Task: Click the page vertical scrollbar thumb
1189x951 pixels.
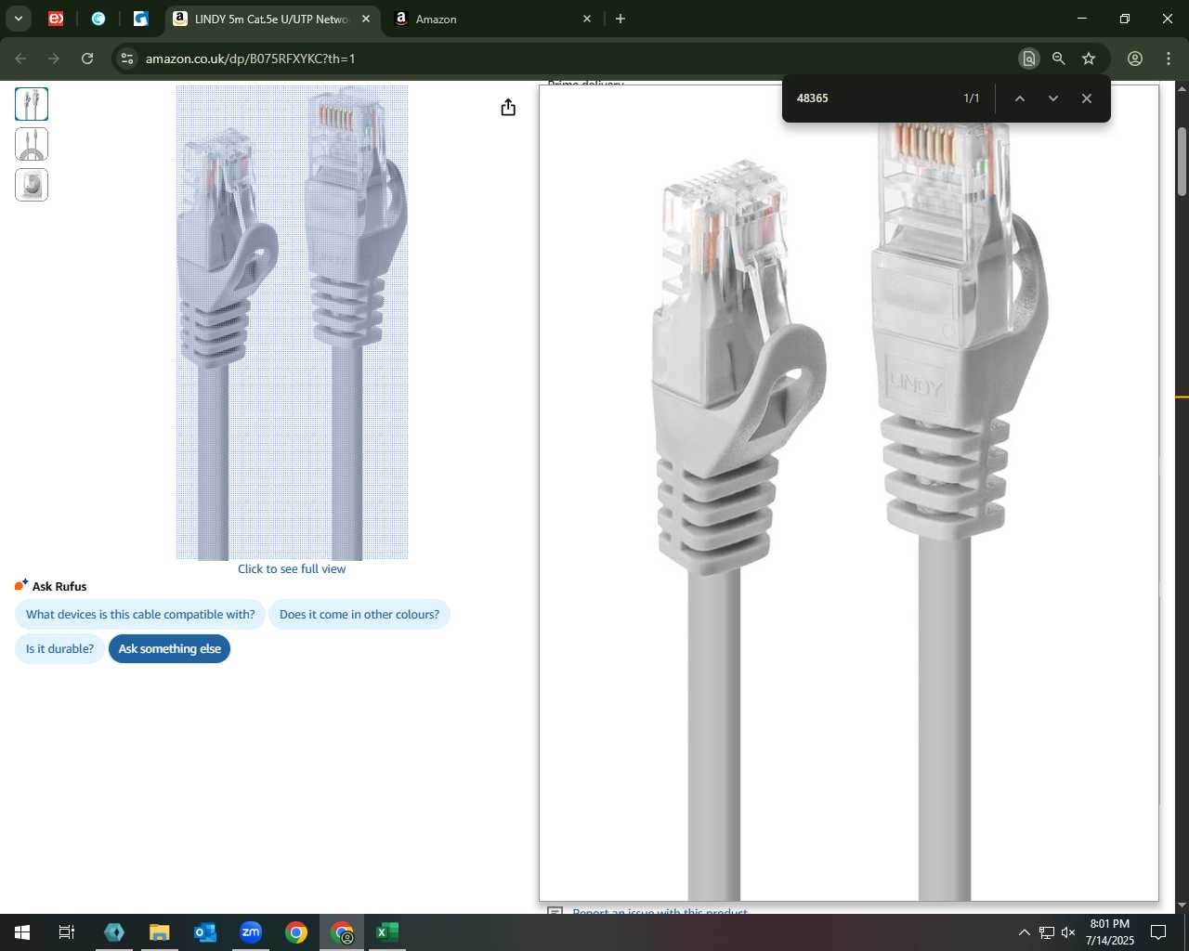Action: 1182,161
